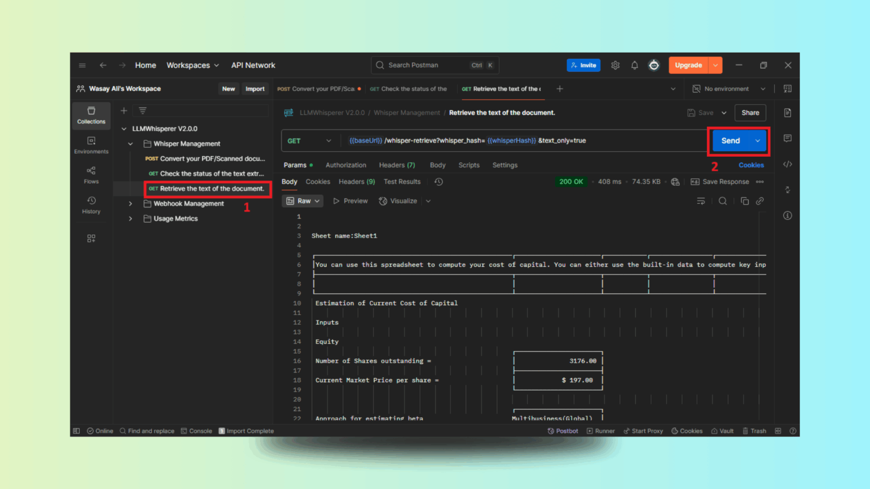Viewport: 870px width, 489px height.
Task: Open the No environment dropdown
Action: [727, 88]
